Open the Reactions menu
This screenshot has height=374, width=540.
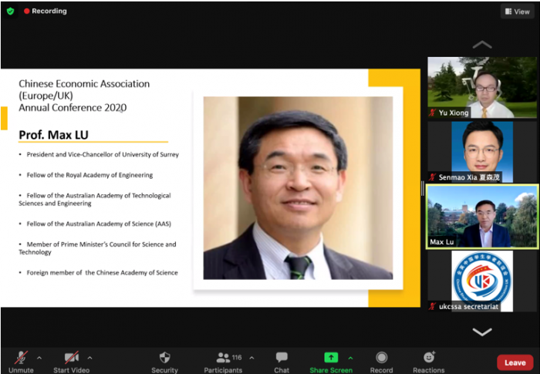coord(429,362)
